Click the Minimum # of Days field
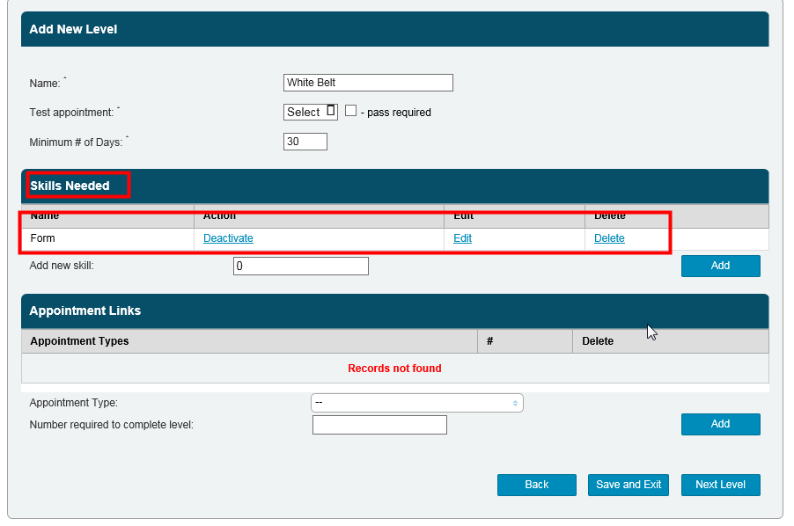Image resolution: width=794 pixels, height=526 pixels. 305,142
